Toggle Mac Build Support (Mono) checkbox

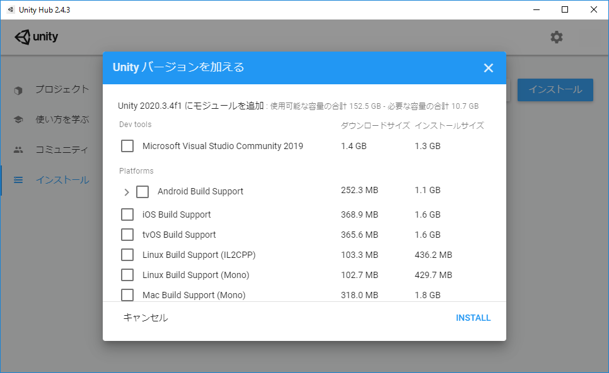point(127,295)
